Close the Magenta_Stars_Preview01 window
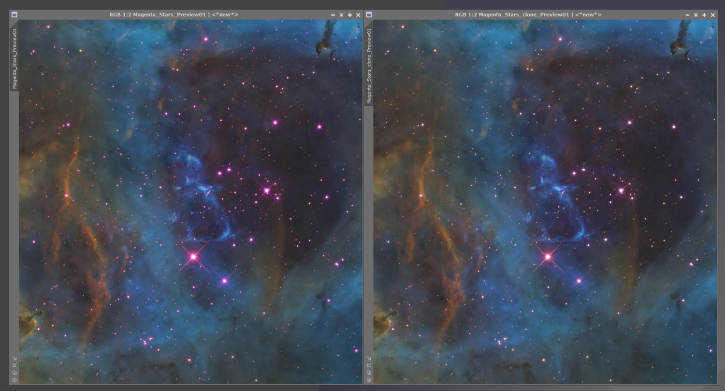 (x=358, y=15)
